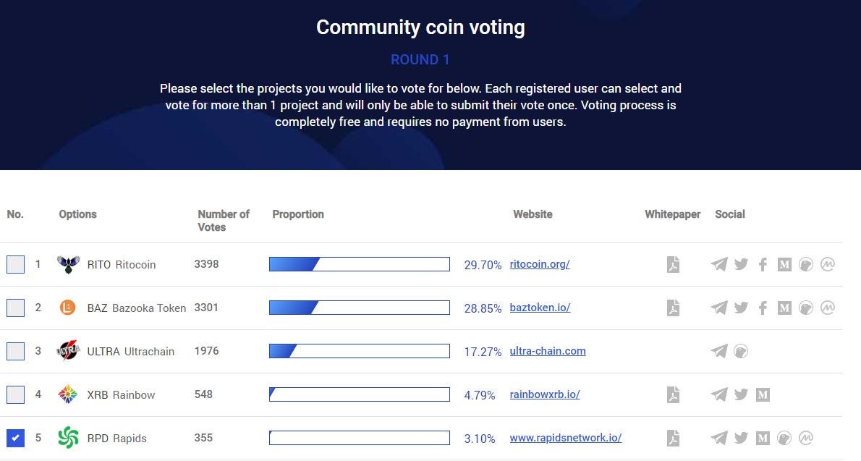Open the ritocoin.org website link
861x461 pixels.
coord(539,264)
